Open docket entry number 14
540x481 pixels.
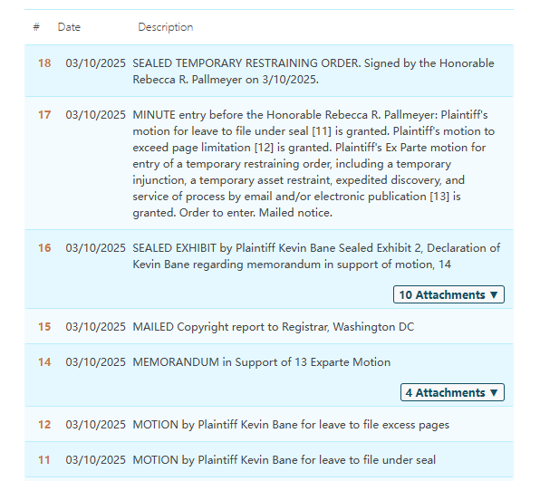tap(44, 362)
